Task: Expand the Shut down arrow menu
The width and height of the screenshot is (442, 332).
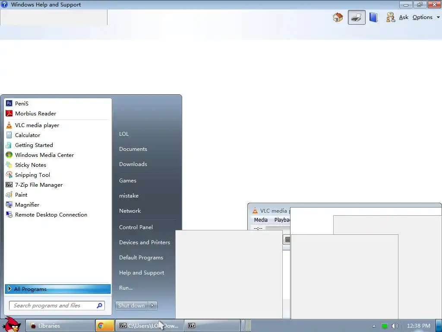Action: 152,306
